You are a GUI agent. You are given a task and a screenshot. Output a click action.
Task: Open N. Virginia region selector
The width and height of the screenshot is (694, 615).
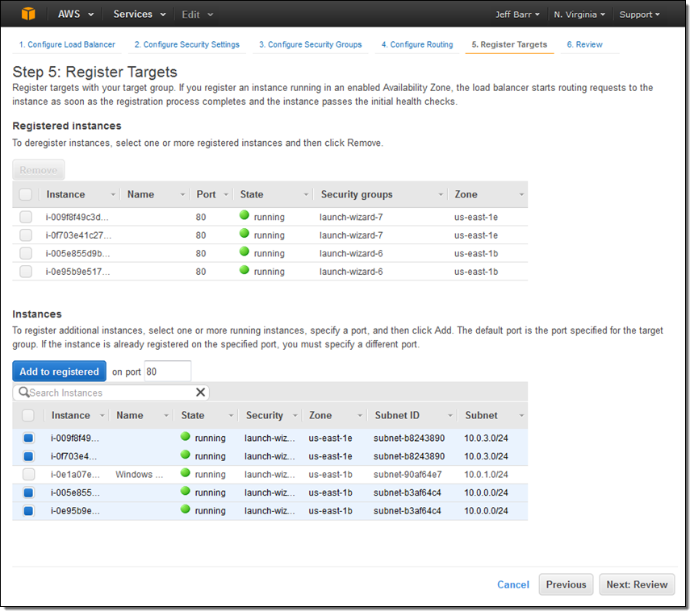tap(579, 15)
